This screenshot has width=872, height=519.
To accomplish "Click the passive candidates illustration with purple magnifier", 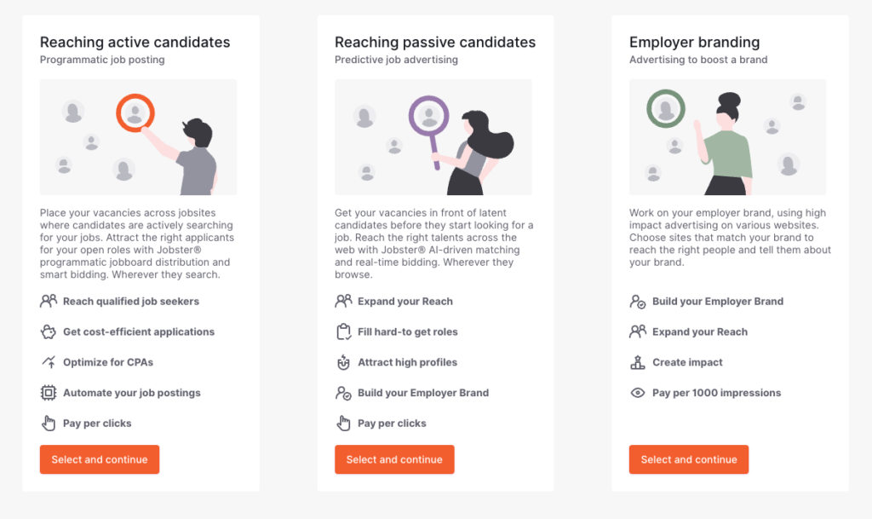I will point(433,137).
